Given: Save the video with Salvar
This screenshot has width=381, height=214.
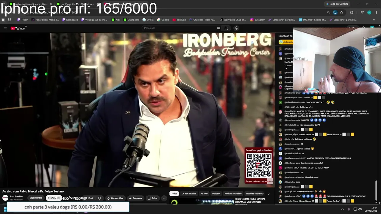Looking at the screenshot, I should [152, 198].
